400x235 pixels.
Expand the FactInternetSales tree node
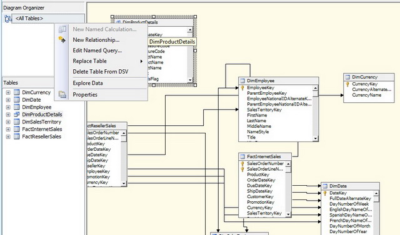coord(8,129)
